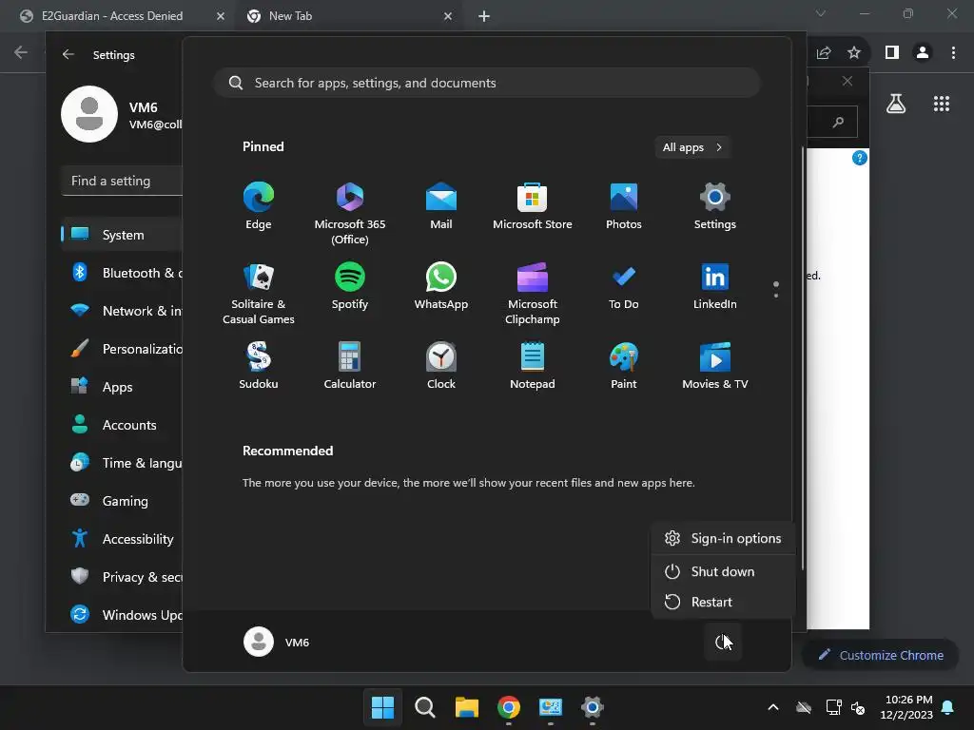This screenshot has height=730, width=974.
Task: Open Windows Update settings
Action: pyautogui.click(x=122, y=615)
